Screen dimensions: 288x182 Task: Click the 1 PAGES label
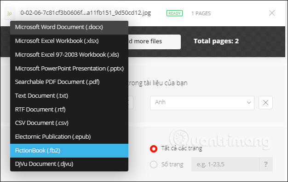tap(201, 13)
